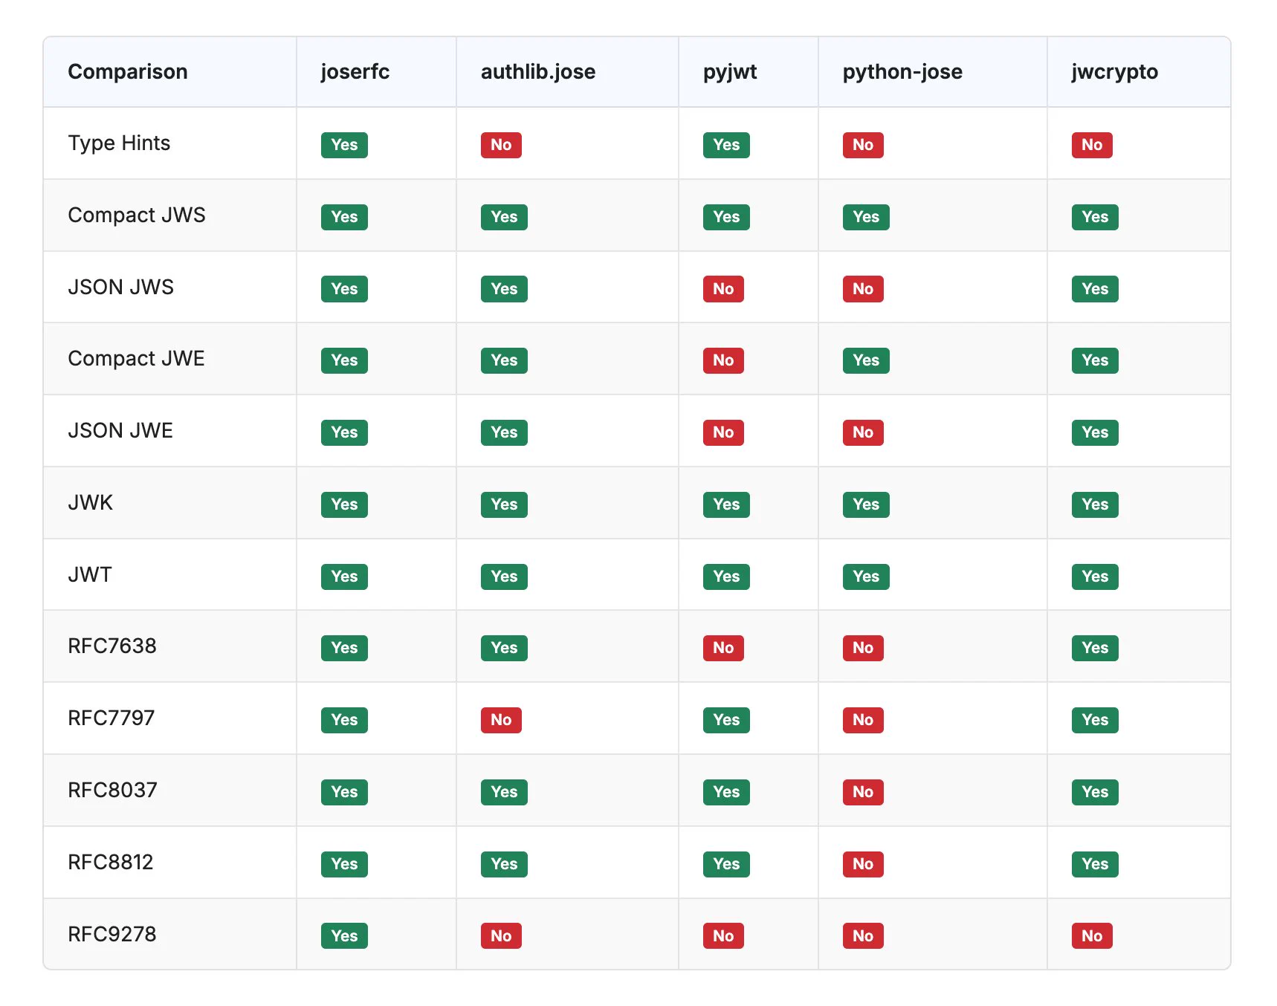Select the RFC7638 row label
This screenshot has width=1277, height=1006.
click(112, 646)
